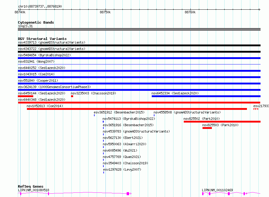Click the small blue tick under esv3651912
This screenshot has height=197, width=269.
coord(94,115)
